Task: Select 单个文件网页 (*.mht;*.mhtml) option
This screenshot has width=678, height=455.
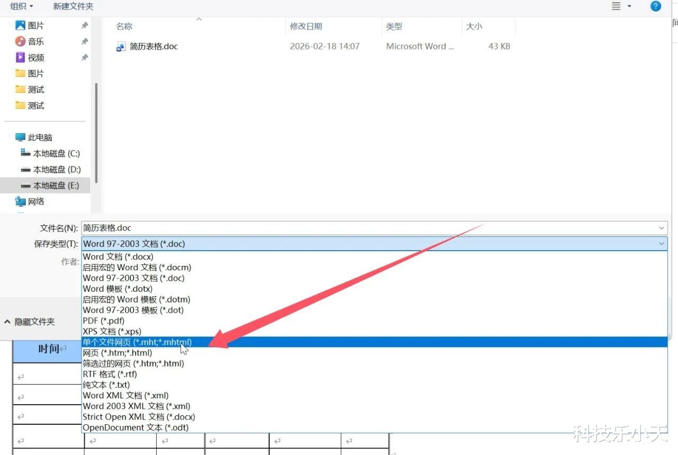Action: pyautogui.click(x=374, y=342)
